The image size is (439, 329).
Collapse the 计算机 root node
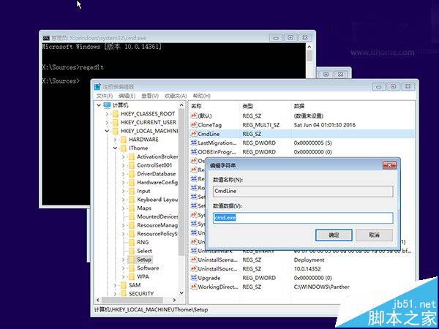click(x=99, y=105)
